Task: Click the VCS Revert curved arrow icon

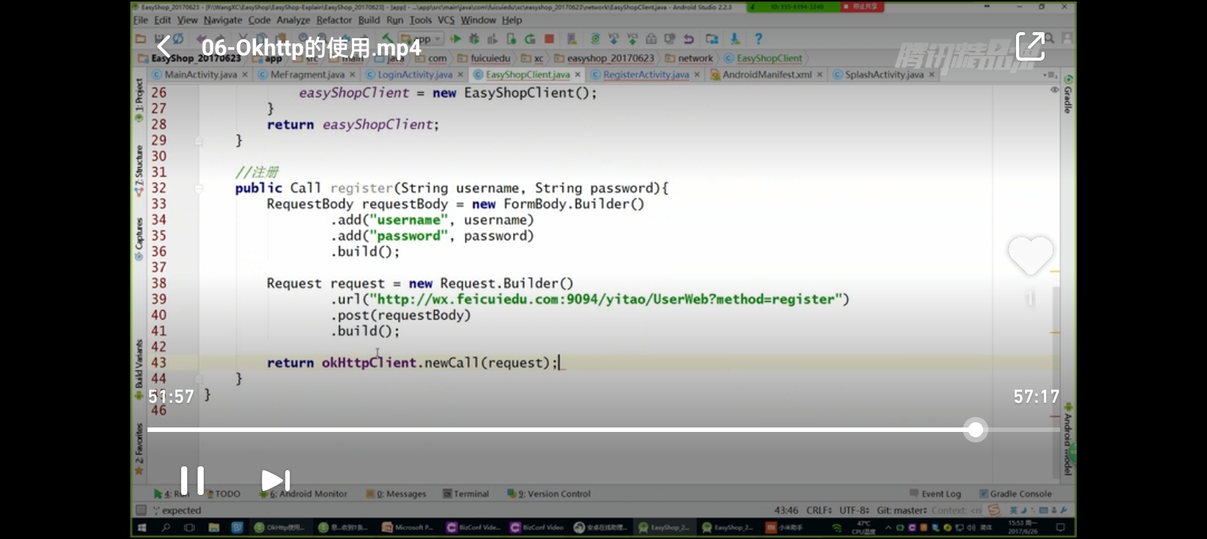Action: [x=689, y=39]
